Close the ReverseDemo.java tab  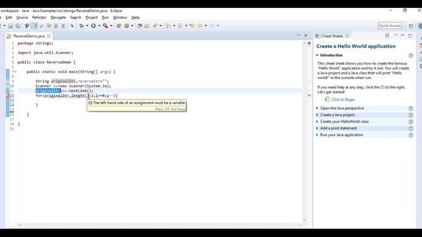pos(49,36)
